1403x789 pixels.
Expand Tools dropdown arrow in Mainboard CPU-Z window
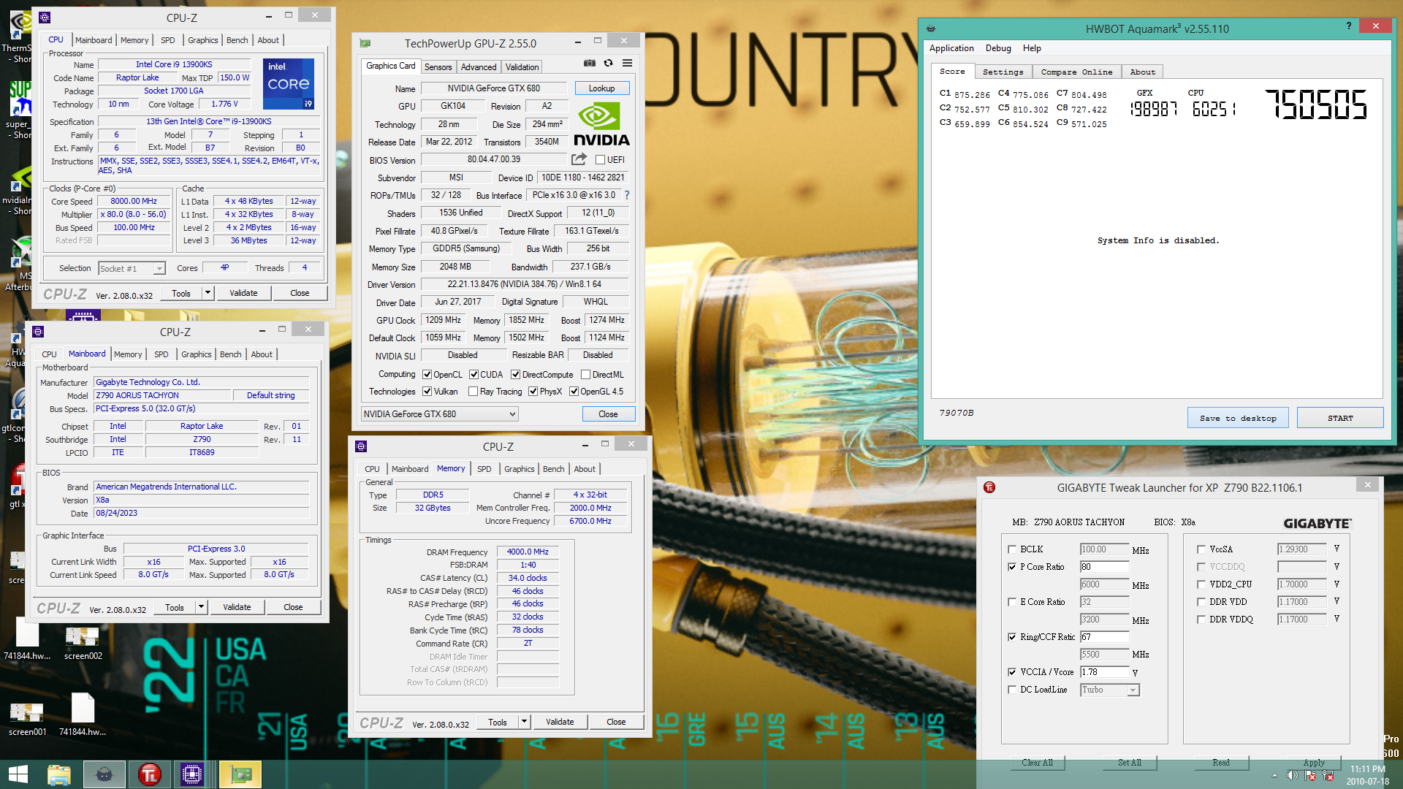(x=201, y=607)
